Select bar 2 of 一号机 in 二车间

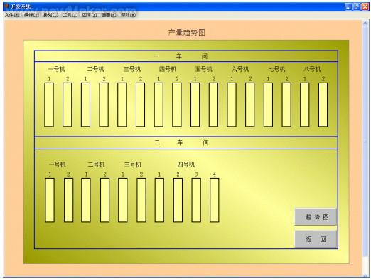coord(68,200)
